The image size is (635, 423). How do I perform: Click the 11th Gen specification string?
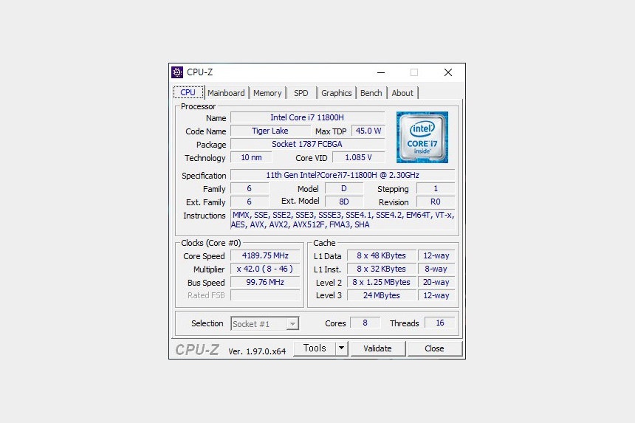(x=343, y=175)
